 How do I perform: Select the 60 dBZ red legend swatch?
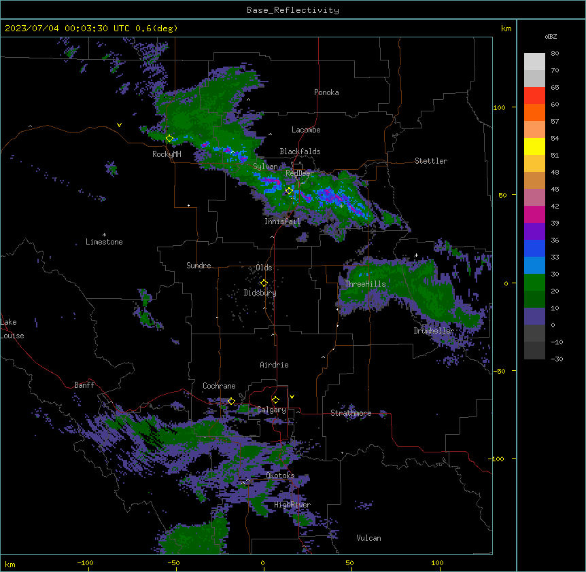click(x=534, y=96)
